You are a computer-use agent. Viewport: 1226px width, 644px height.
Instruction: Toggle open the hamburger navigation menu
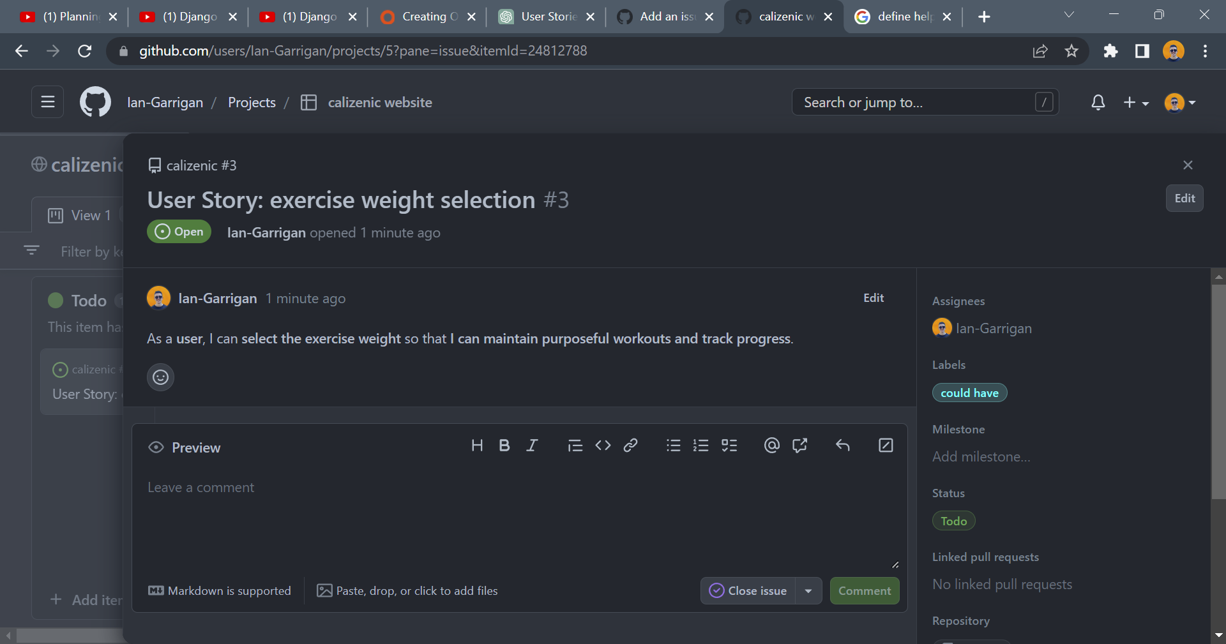[47, 101]
